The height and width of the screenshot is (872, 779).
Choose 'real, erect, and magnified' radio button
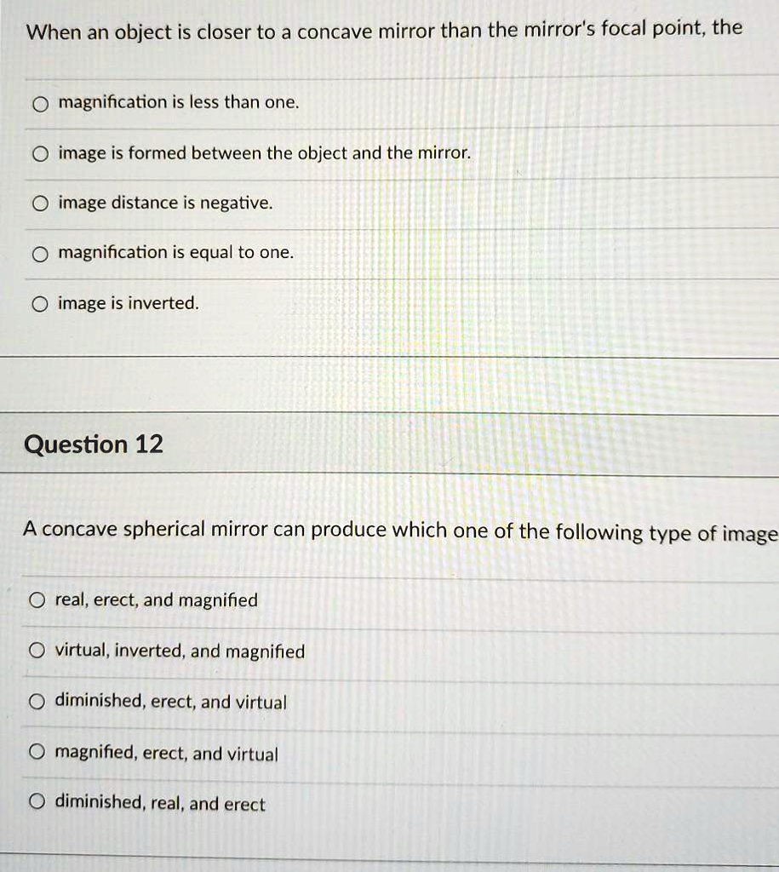click(37, 601)
